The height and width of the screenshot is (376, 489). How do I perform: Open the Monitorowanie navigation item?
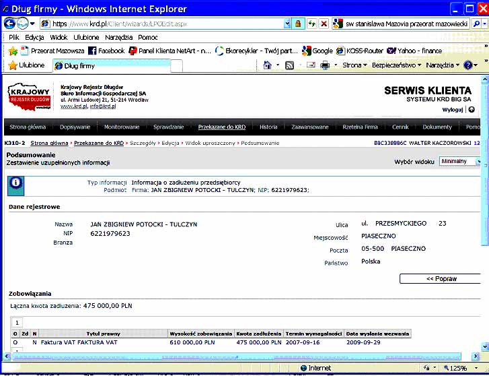122,127
